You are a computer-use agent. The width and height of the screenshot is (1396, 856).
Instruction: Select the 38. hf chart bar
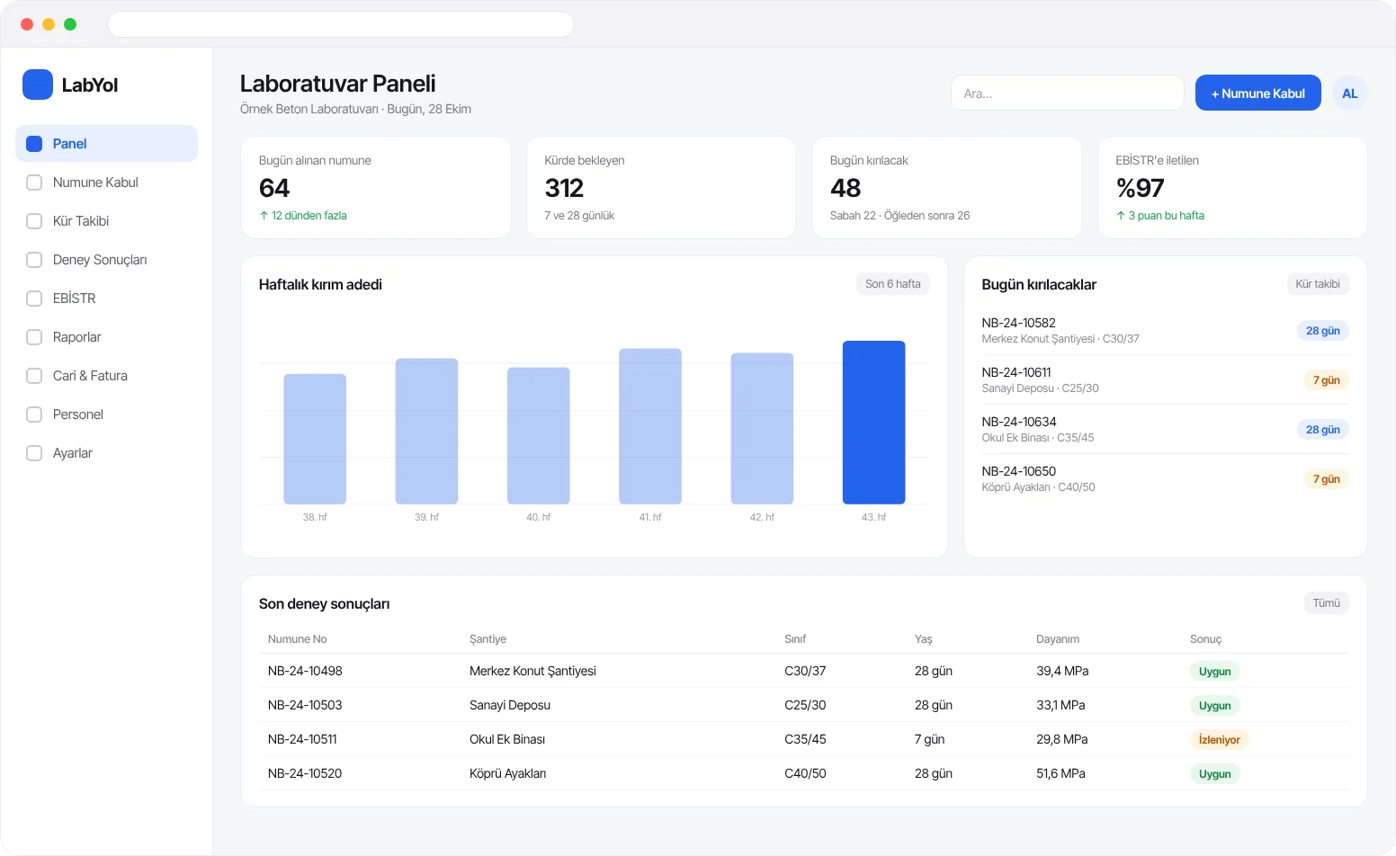(x=315, y=439)
